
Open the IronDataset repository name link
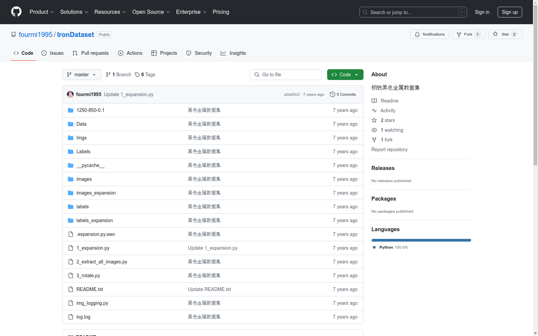pos(76,35)
